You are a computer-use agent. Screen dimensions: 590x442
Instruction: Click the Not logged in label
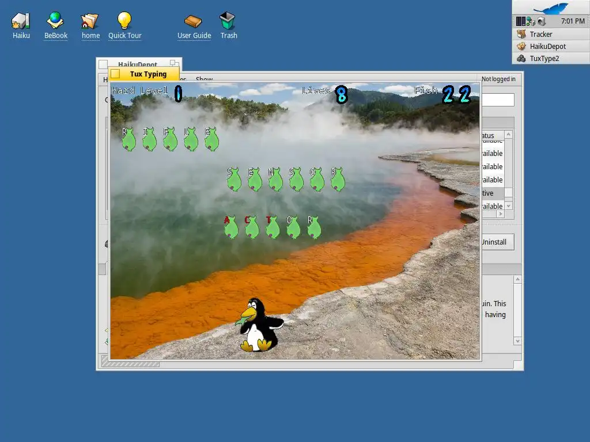click(x=498, y=79)
